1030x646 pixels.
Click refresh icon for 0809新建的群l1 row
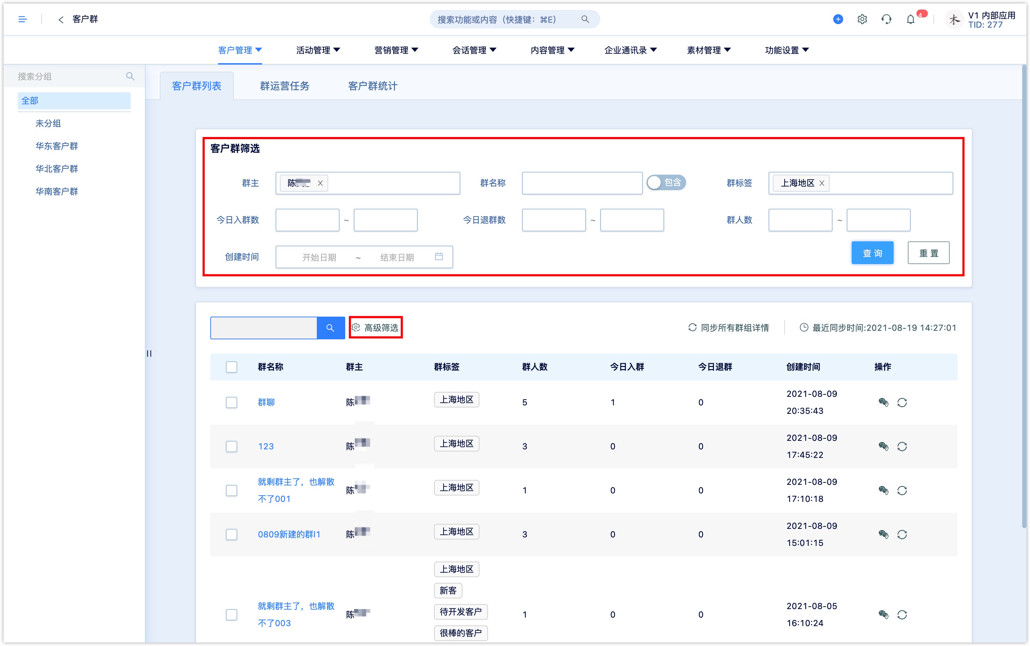click(902, 534)
